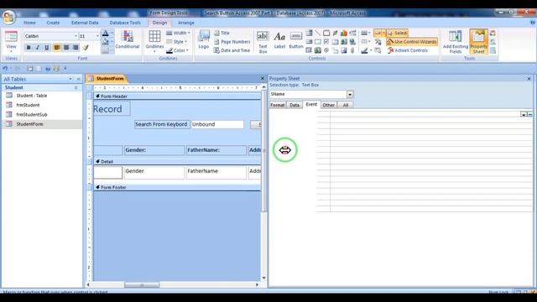Click the View button in Views group
Viewport: 537px width, 302px height.
click(11, 42)
